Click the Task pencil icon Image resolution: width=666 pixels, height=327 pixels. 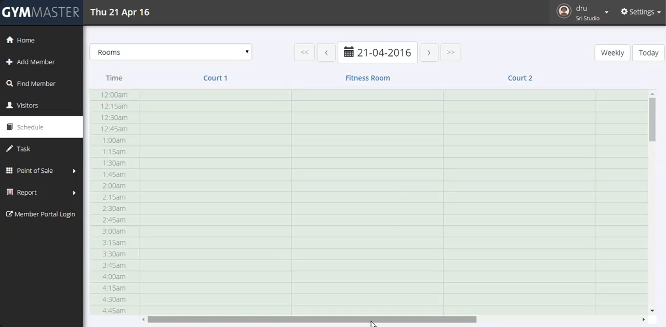[x=9, y=149]
